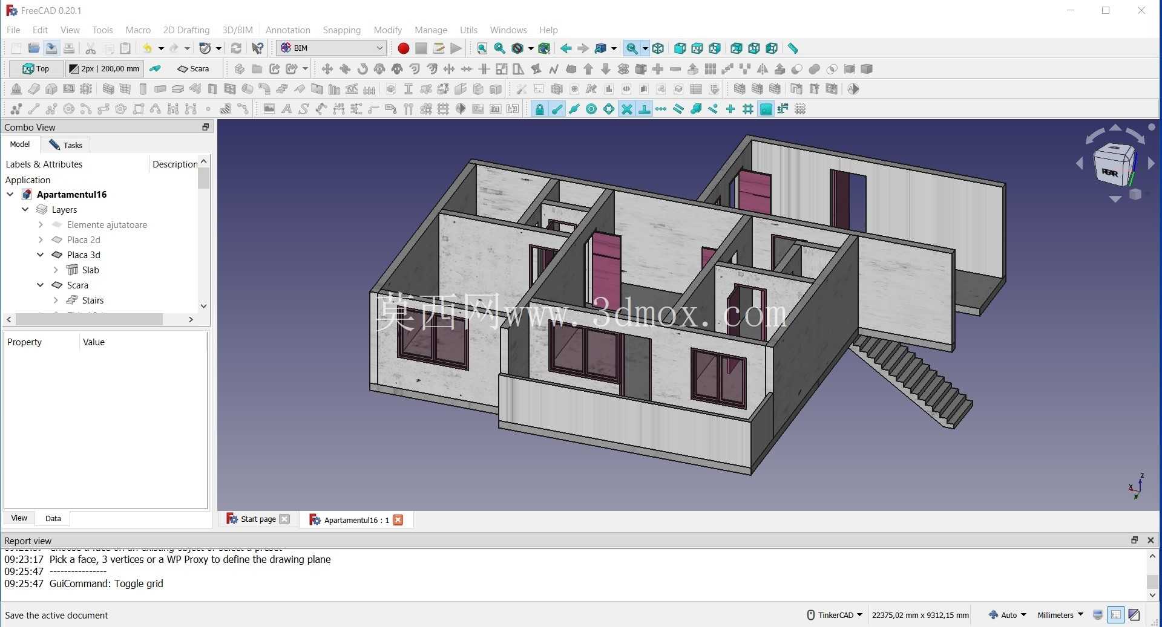Toggle snap to endpoint
Viewport: 1162px width, 627px height.
pos(557,109)
